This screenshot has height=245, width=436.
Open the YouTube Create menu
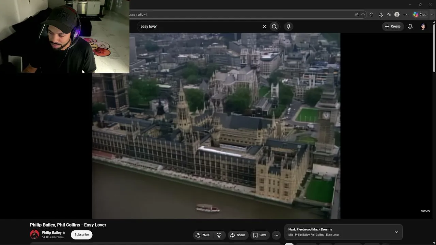click(x=392, y=27)
